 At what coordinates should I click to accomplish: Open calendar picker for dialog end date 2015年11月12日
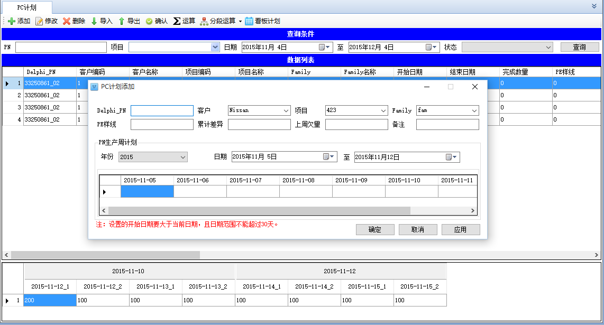point(451,157)
